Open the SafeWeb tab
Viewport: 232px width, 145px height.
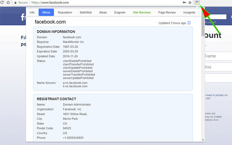click(x=86, y=12)
